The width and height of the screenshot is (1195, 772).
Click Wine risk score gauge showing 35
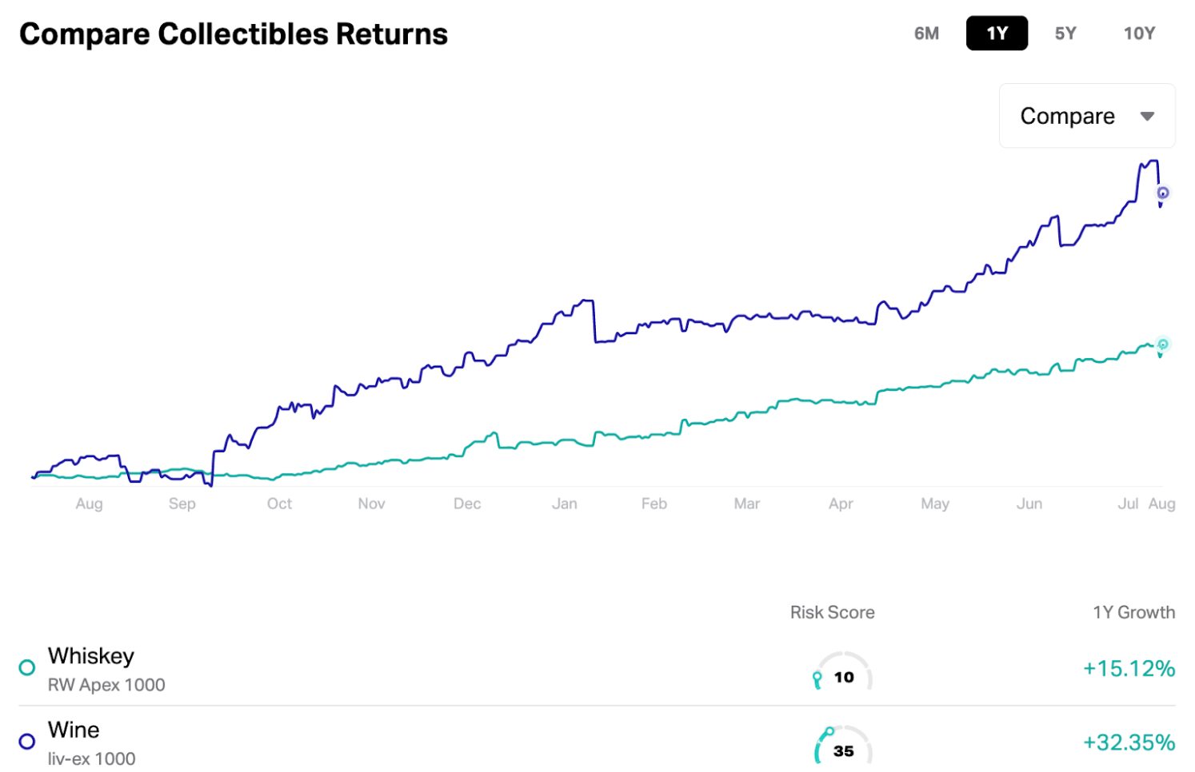tap(843, 746)
